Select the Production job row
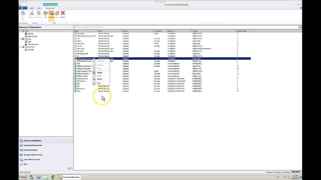Screen dimensions: 321x180 click(162, 43)
